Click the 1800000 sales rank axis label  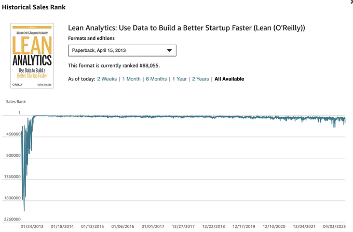tap(12, 198)
